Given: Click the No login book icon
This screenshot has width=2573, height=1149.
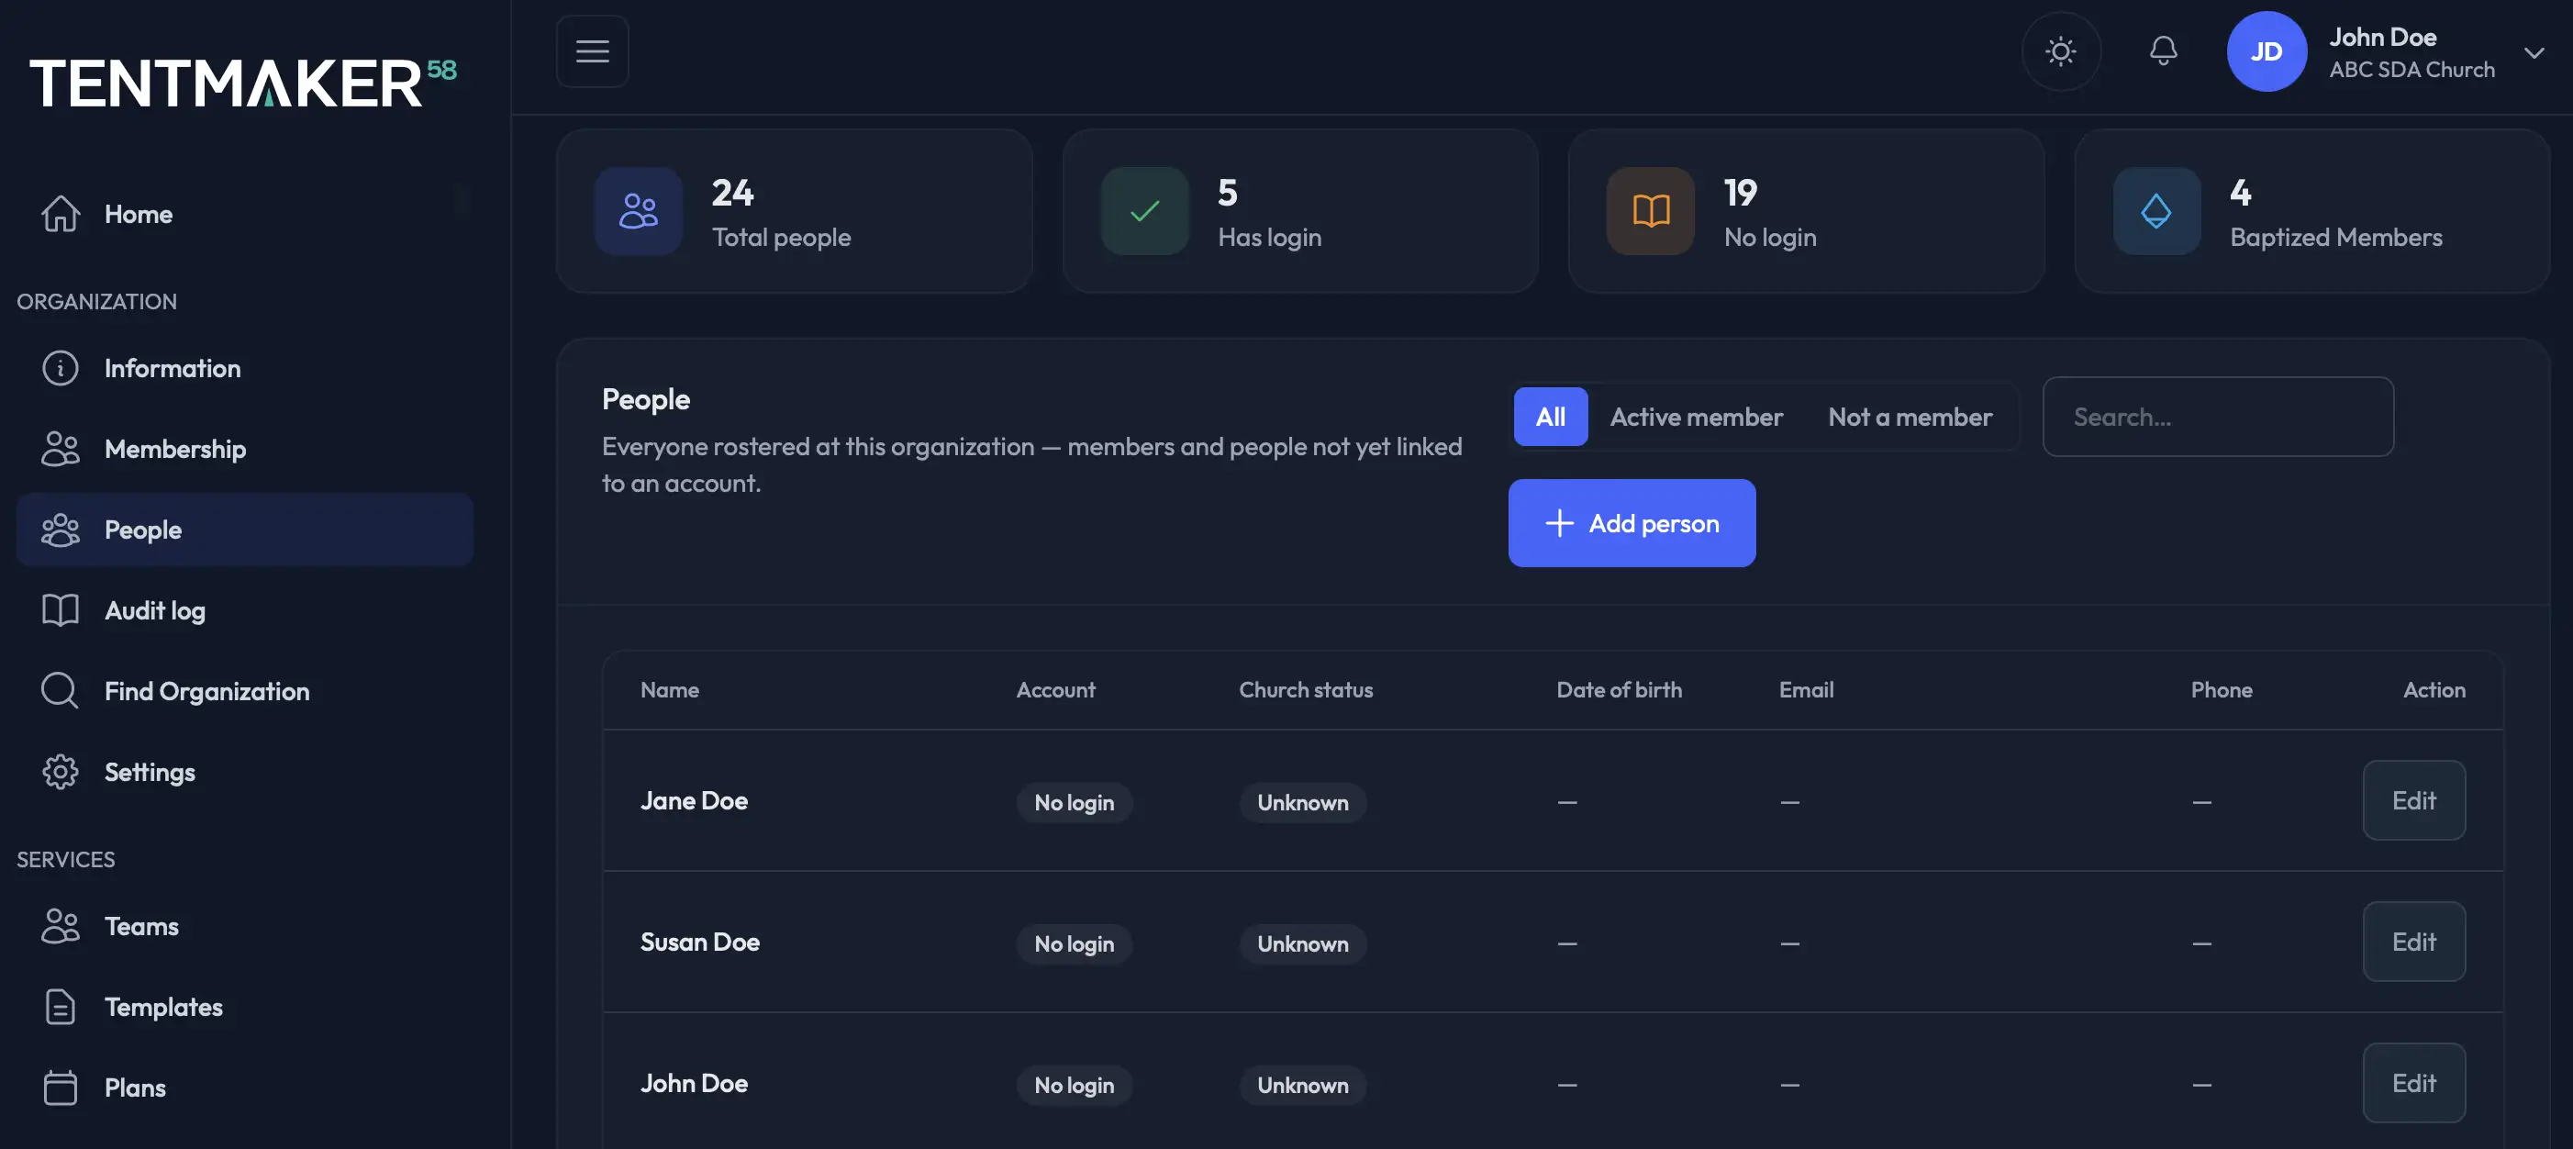Looking at the screenshot, I should click(x=1650, y=211).
